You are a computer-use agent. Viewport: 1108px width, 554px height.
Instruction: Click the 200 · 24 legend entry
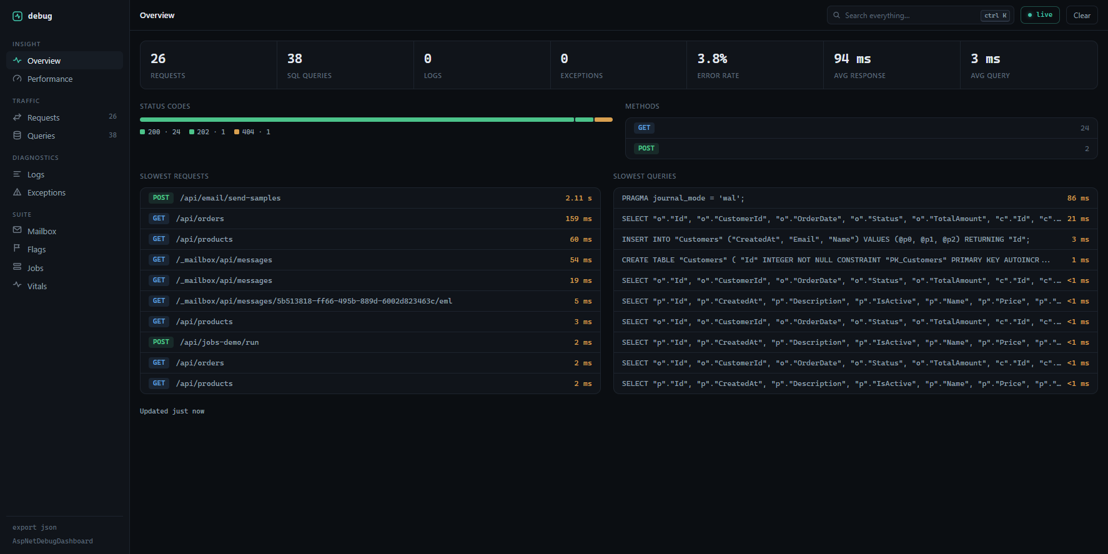[x=161, y=132]
